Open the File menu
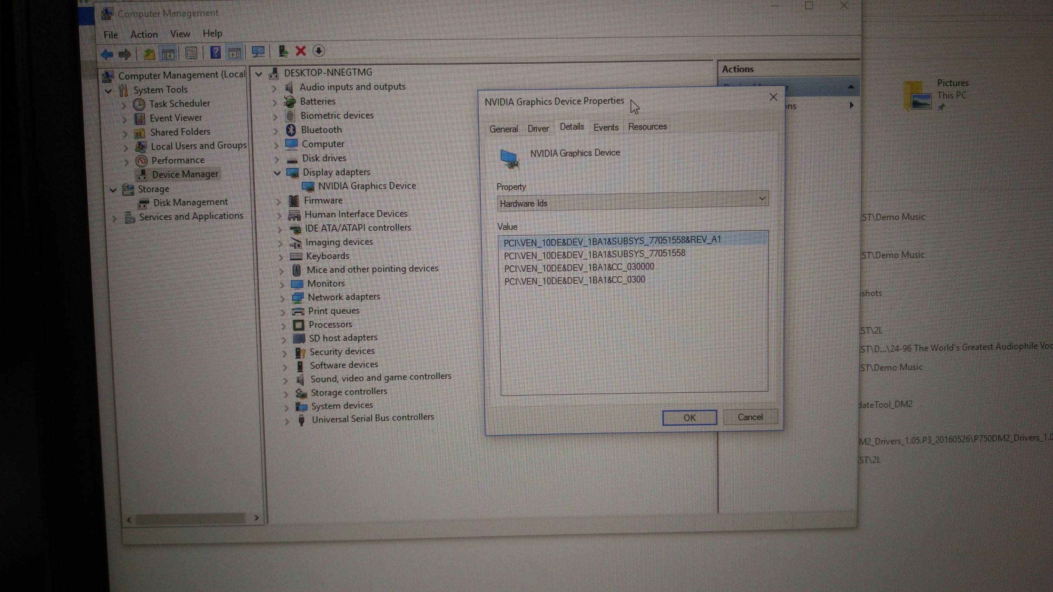Viewport: 1053px width, 592px height. tap(110, 35)
